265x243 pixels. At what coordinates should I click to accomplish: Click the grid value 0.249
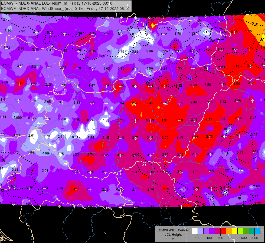click(91, 120)
